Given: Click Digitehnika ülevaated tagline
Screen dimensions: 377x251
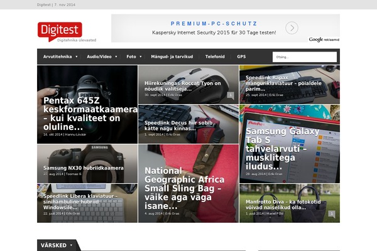Looking at the screenshot, I should (77, 40).
